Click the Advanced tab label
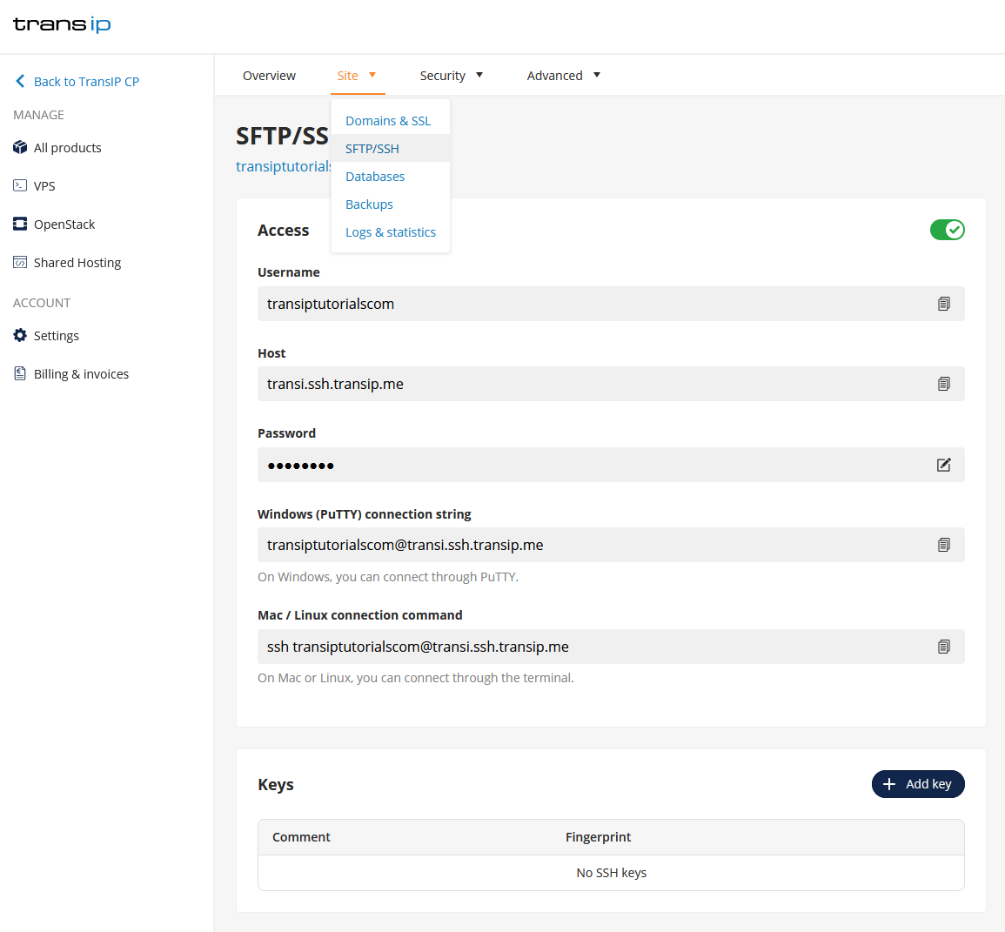This screenshot has width=1005, height=932. 554,76
